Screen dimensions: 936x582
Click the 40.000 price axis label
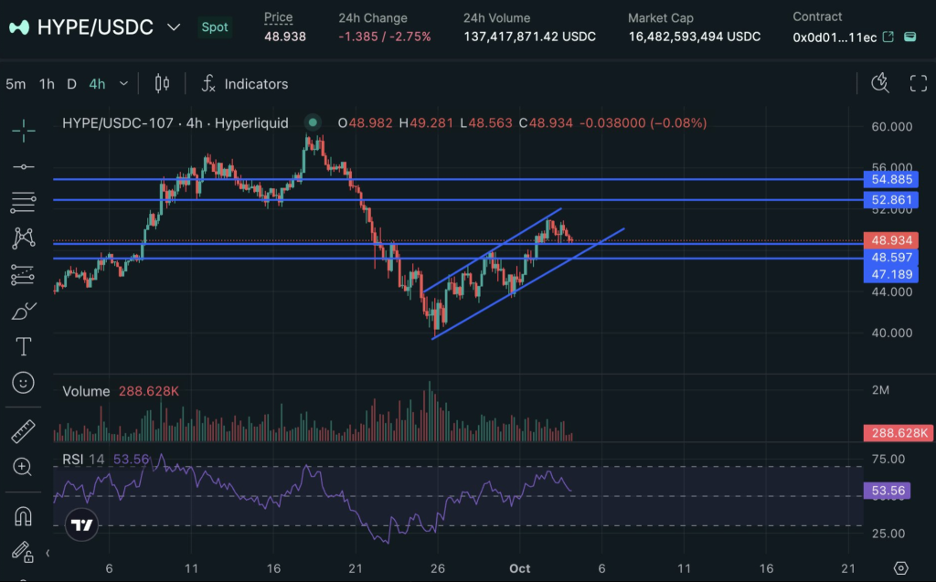(892, 333)
